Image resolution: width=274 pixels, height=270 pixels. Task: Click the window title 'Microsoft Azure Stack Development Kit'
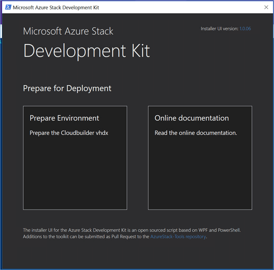pos(56,8)
